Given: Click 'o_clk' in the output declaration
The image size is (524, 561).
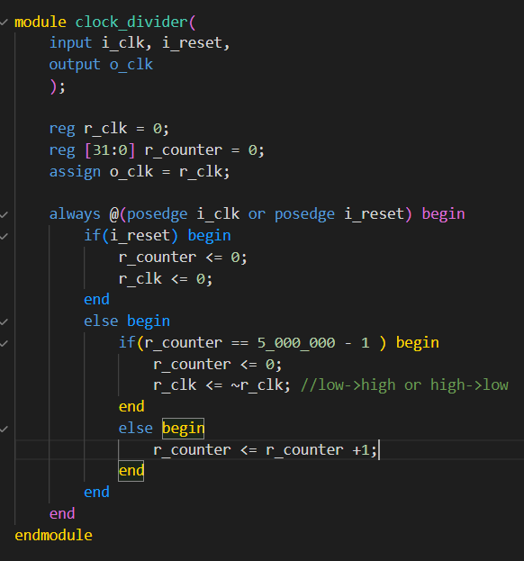Looking at the screenshot, I should 131,65.
